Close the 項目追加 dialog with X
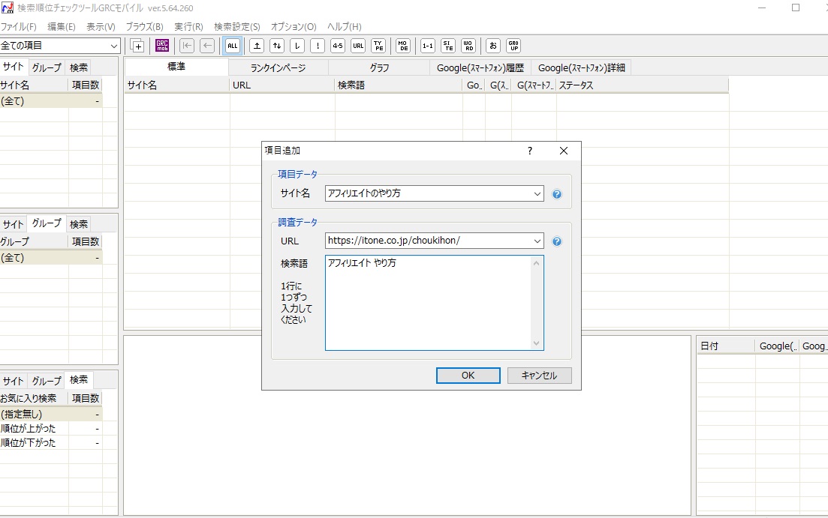Screen dimensions: 828x518 564,151
